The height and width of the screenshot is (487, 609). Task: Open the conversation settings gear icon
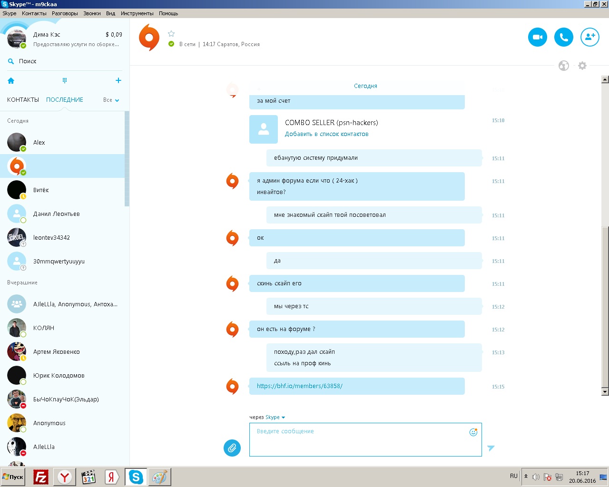pos(582,66)
